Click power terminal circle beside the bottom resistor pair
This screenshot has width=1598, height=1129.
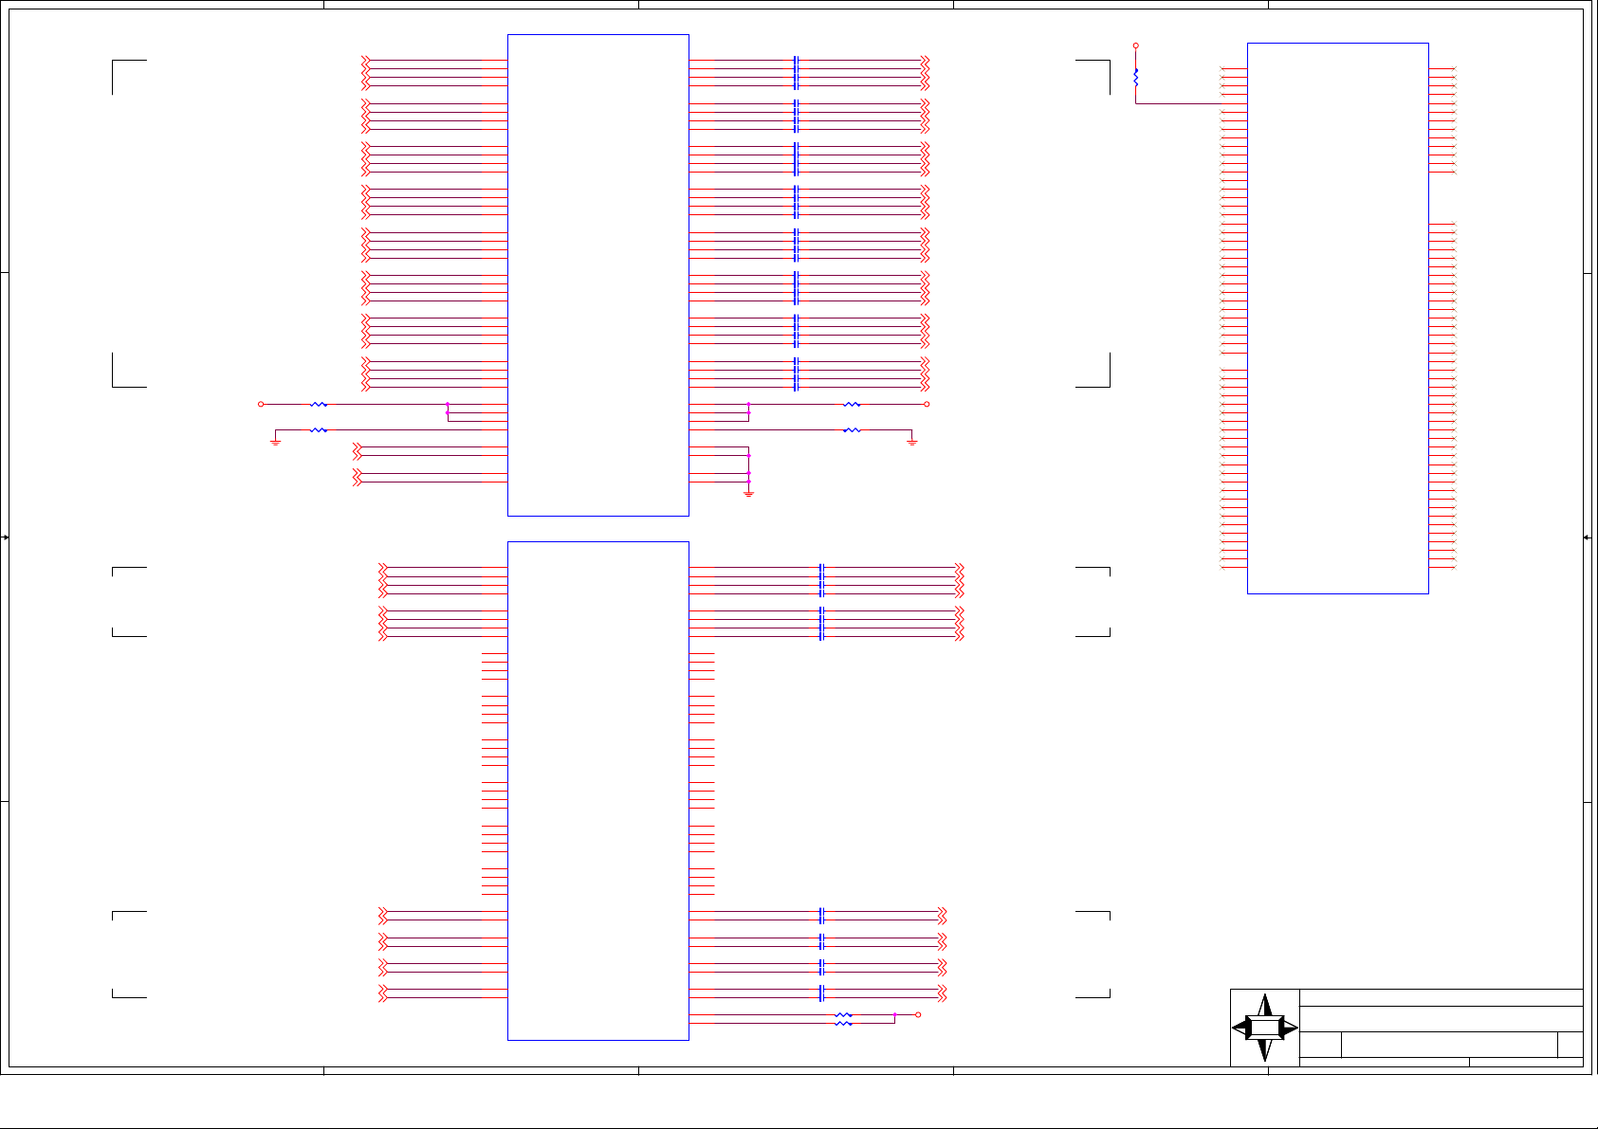[x=917, y=1015]
